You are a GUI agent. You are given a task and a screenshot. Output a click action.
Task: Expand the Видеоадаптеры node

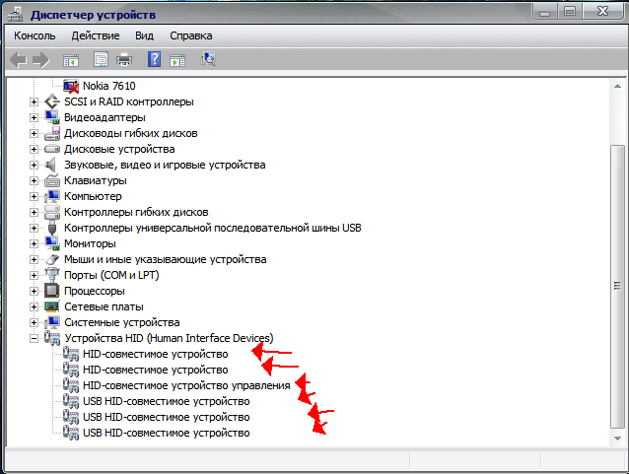coord(34,117)
